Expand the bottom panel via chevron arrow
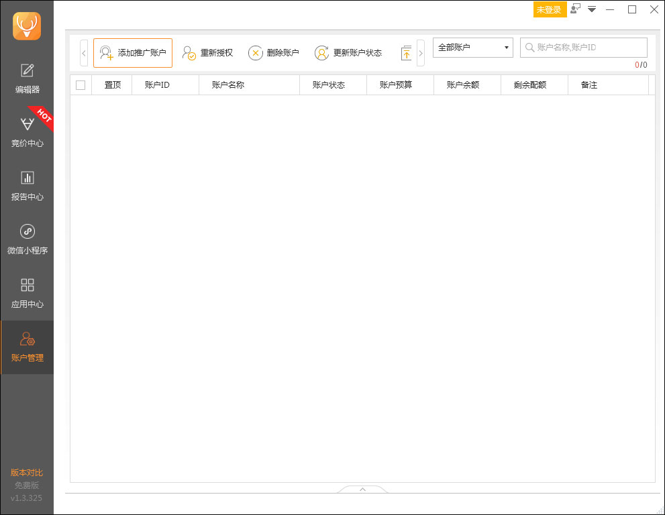Viewport: 665px width, 515px height. 362,490
